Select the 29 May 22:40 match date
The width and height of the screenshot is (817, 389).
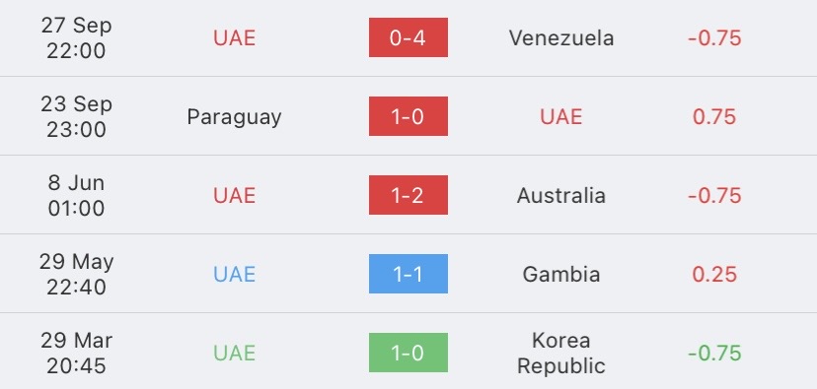point(76,274)
